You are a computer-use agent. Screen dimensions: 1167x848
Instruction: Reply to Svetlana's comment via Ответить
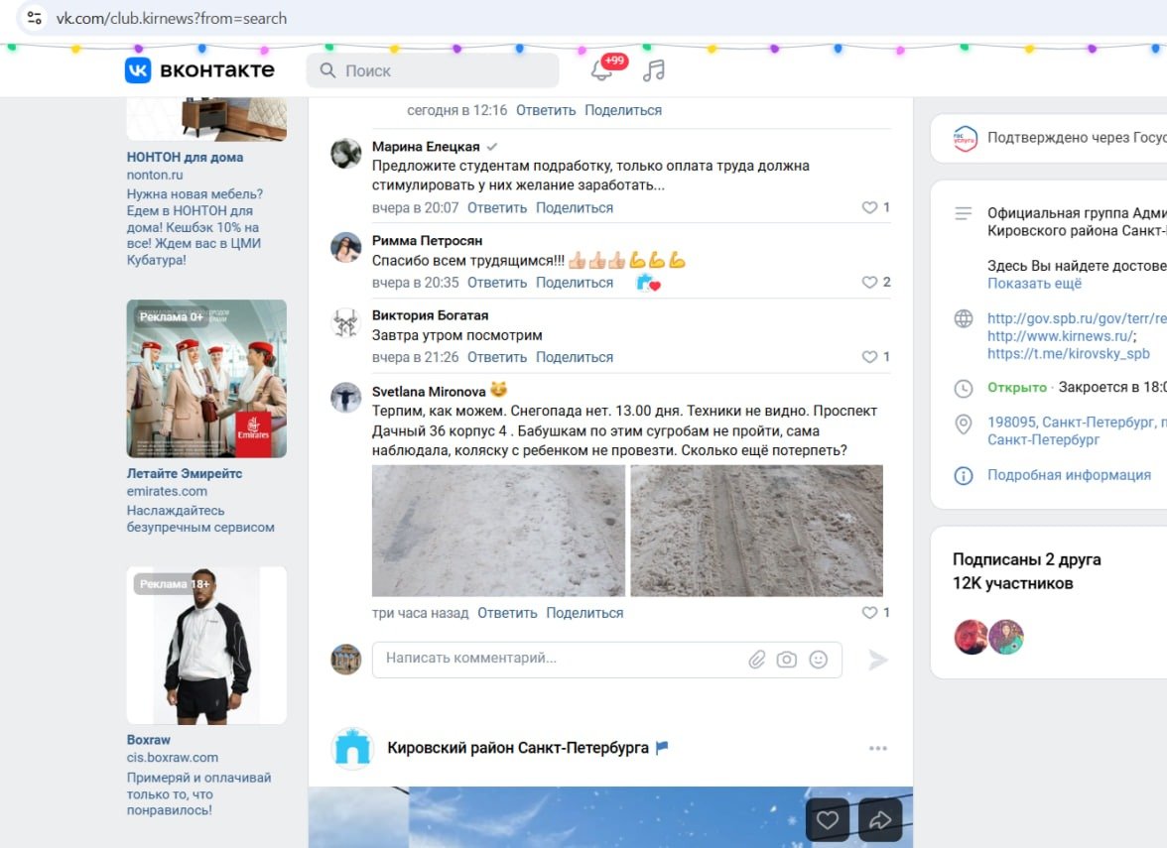click(x=508, y=612)
